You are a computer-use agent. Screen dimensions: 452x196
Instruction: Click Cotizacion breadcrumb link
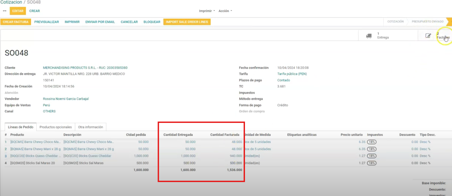point(12,2)
